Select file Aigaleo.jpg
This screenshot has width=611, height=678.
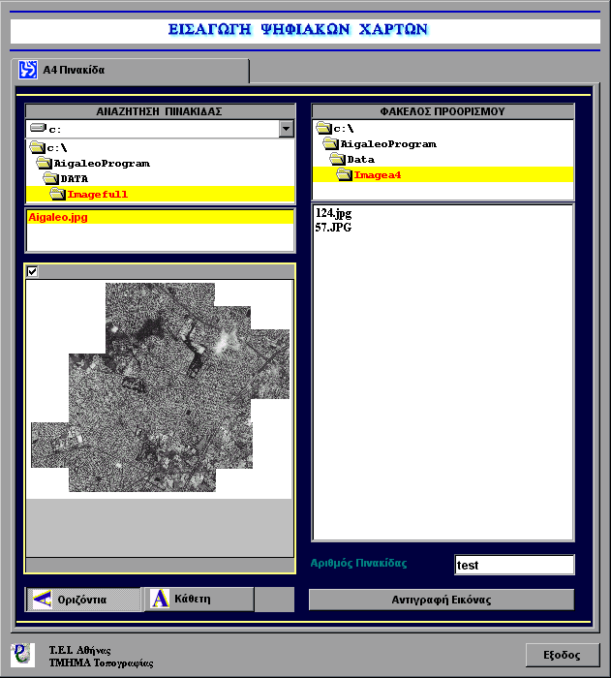[x=160, y=217]
